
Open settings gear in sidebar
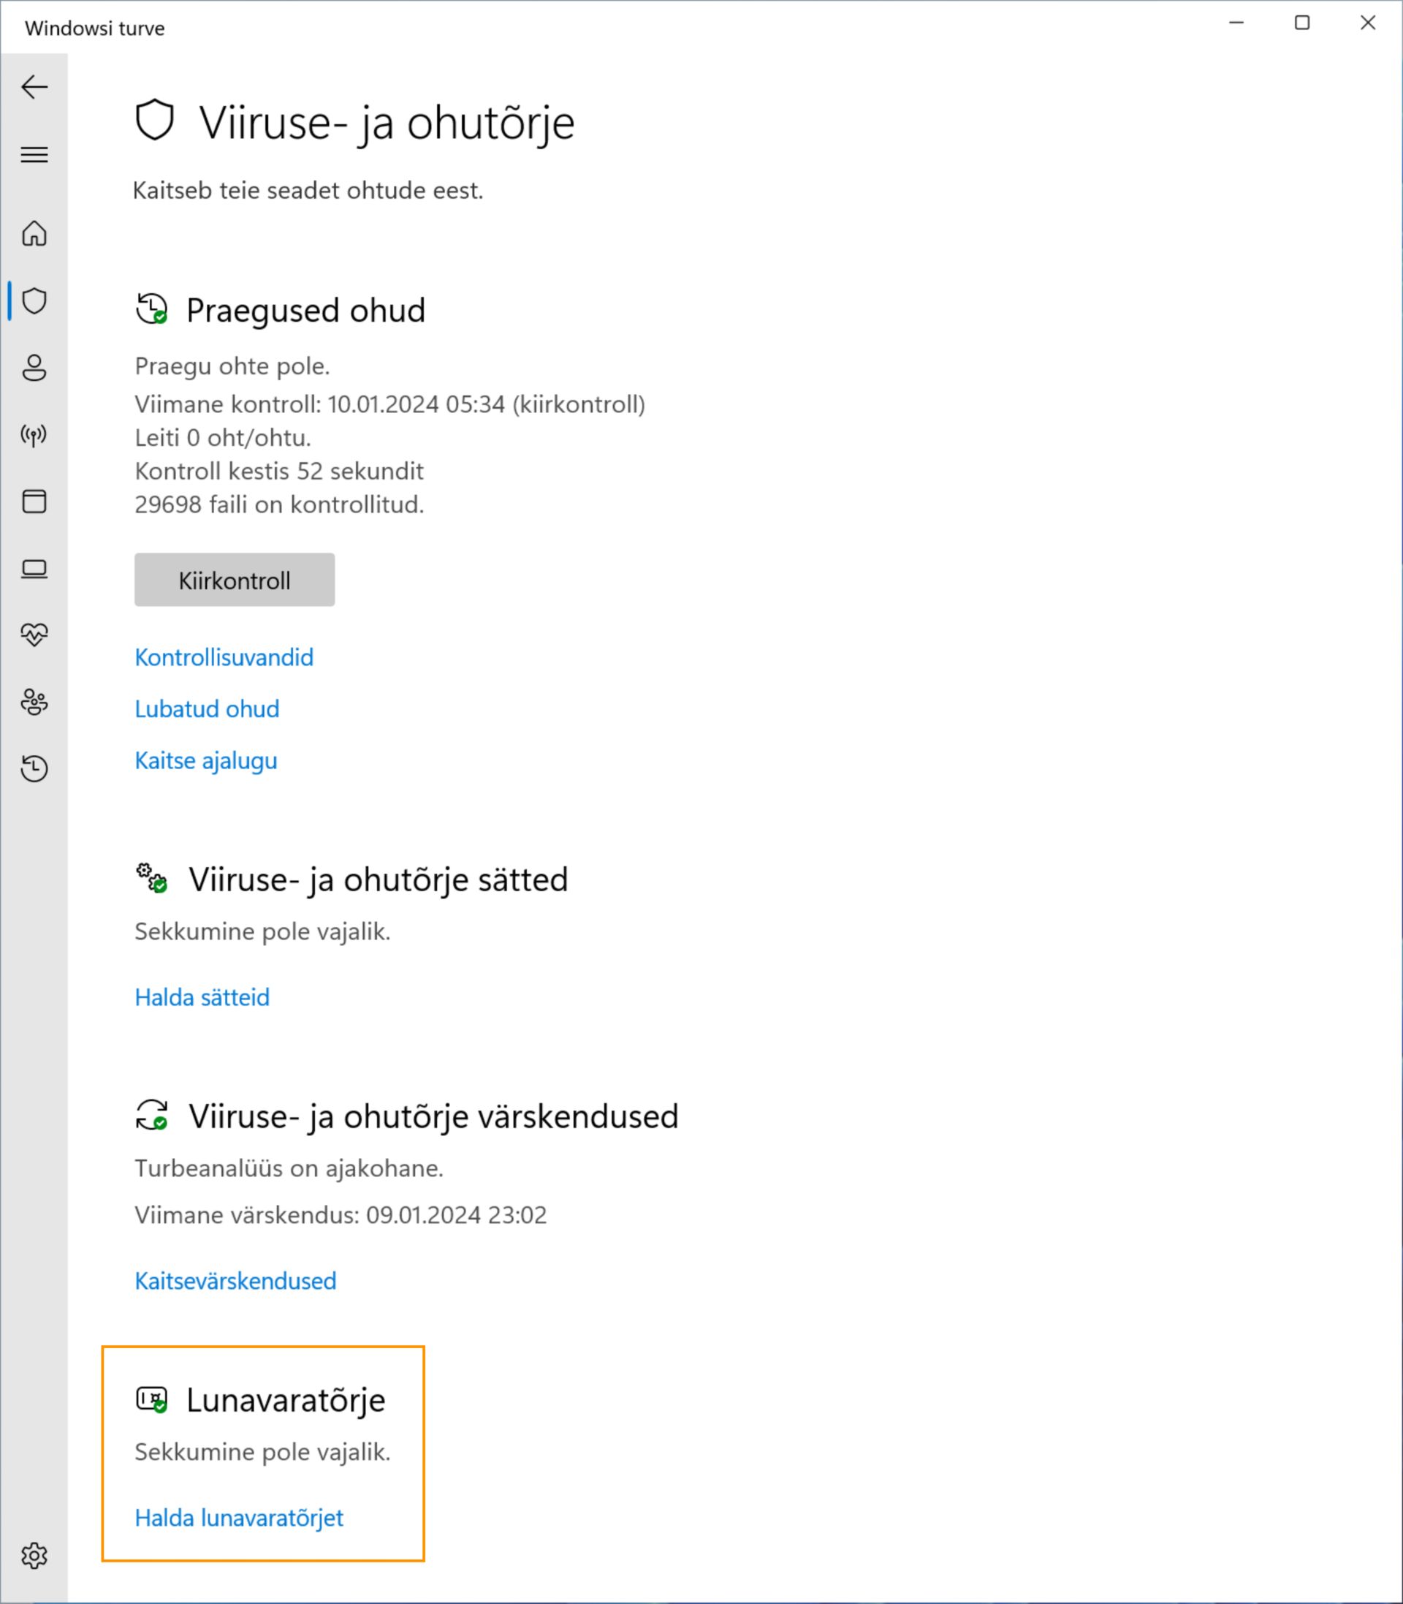34,1556
